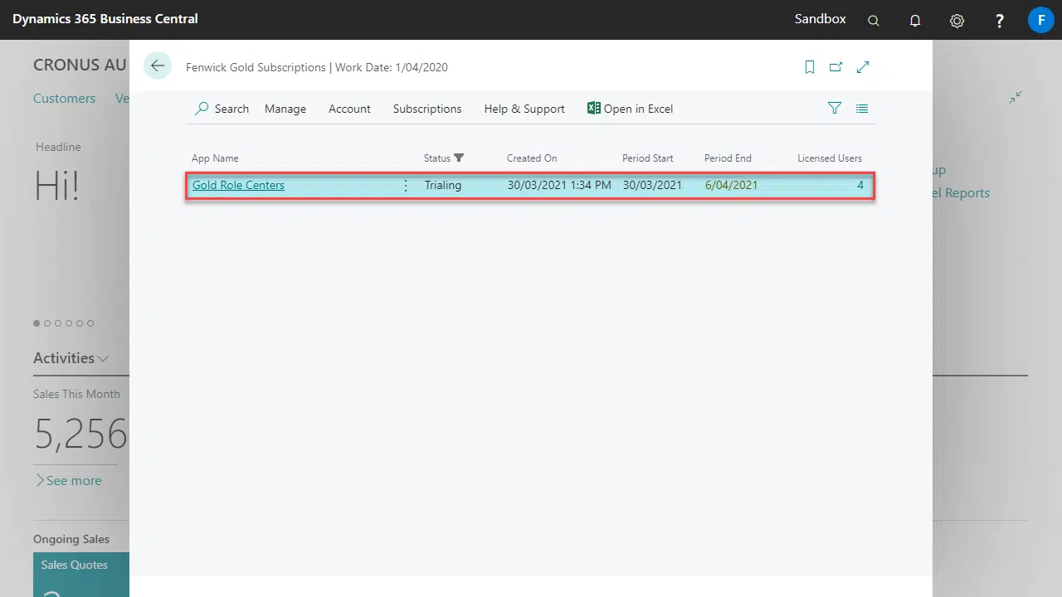1062x597 pixels.
Task: Bookmark this page with bookmark icon
Action: point(810,67)
